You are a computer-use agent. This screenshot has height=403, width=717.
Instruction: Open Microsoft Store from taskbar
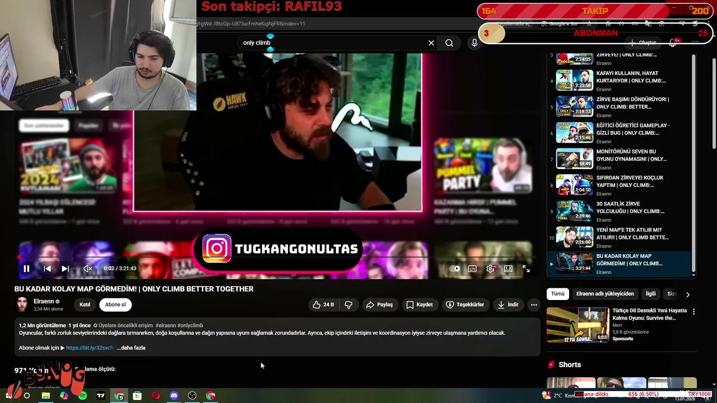pyautogui.click(x=137, y=396)
